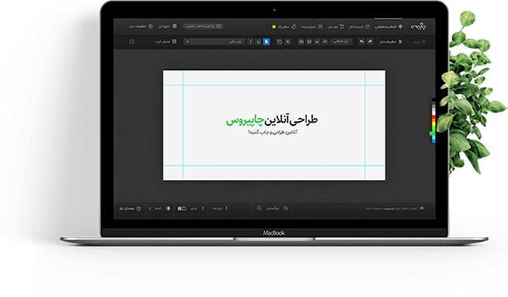
Task: Click the save design button
Action: pyautogui.click(x=168, y=26)
